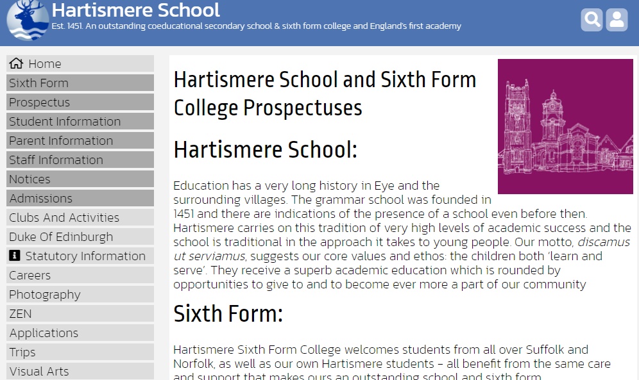Select Parent Information in sidebar
639x380 pixels.
80,140
